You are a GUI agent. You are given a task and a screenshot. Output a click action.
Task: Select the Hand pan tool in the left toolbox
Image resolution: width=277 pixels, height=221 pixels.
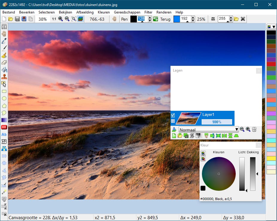point(4,34)
